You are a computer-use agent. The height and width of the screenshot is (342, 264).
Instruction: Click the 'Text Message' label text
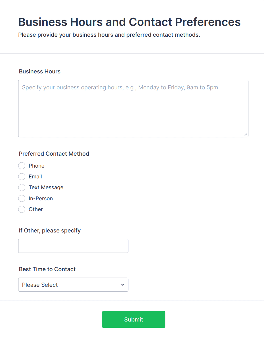[x=46, y=188]
